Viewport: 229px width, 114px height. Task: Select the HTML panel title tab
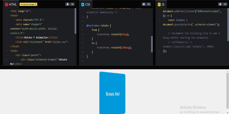tap(11, 4)
